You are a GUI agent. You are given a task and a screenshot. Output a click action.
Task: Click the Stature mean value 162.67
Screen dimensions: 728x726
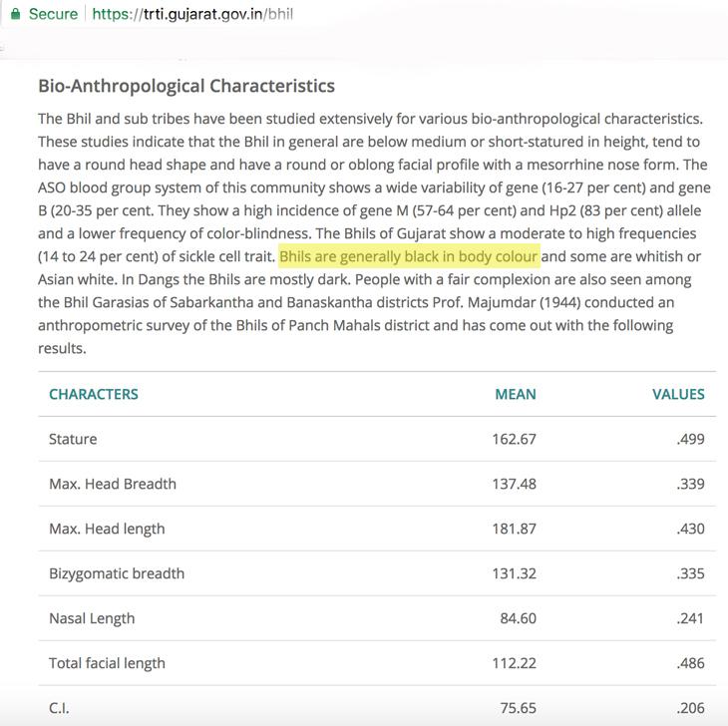[514, 439]
